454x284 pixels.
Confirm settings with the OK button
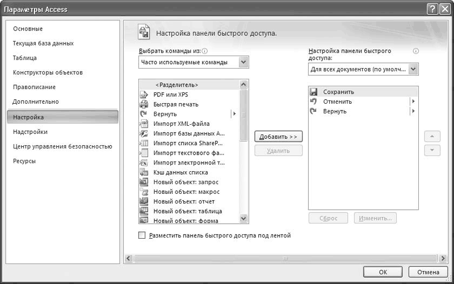(383, 272)
